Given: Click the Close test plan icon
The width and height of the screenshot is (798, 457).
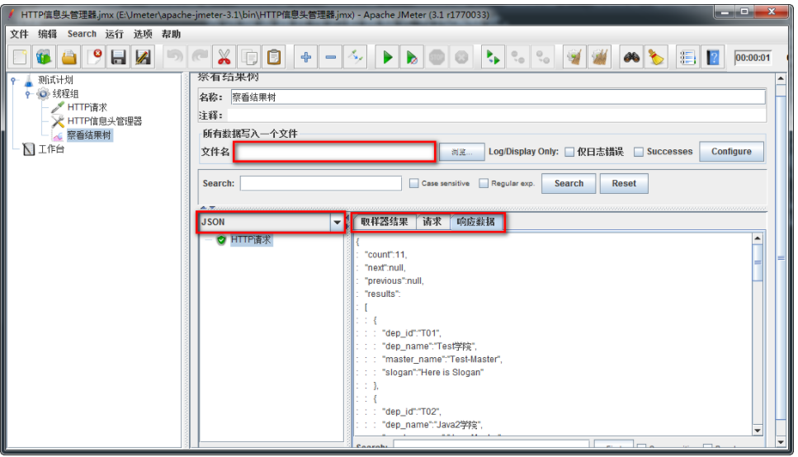Looking at the screenshot, I should click(94, 57).
